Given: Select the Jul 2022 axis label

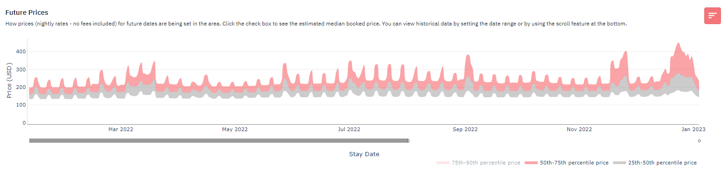Looking at the screenshot, I should (349, 129).
